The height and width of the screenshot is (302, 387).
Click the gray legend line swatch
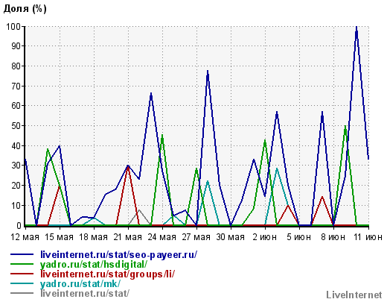tap(22, 293)
